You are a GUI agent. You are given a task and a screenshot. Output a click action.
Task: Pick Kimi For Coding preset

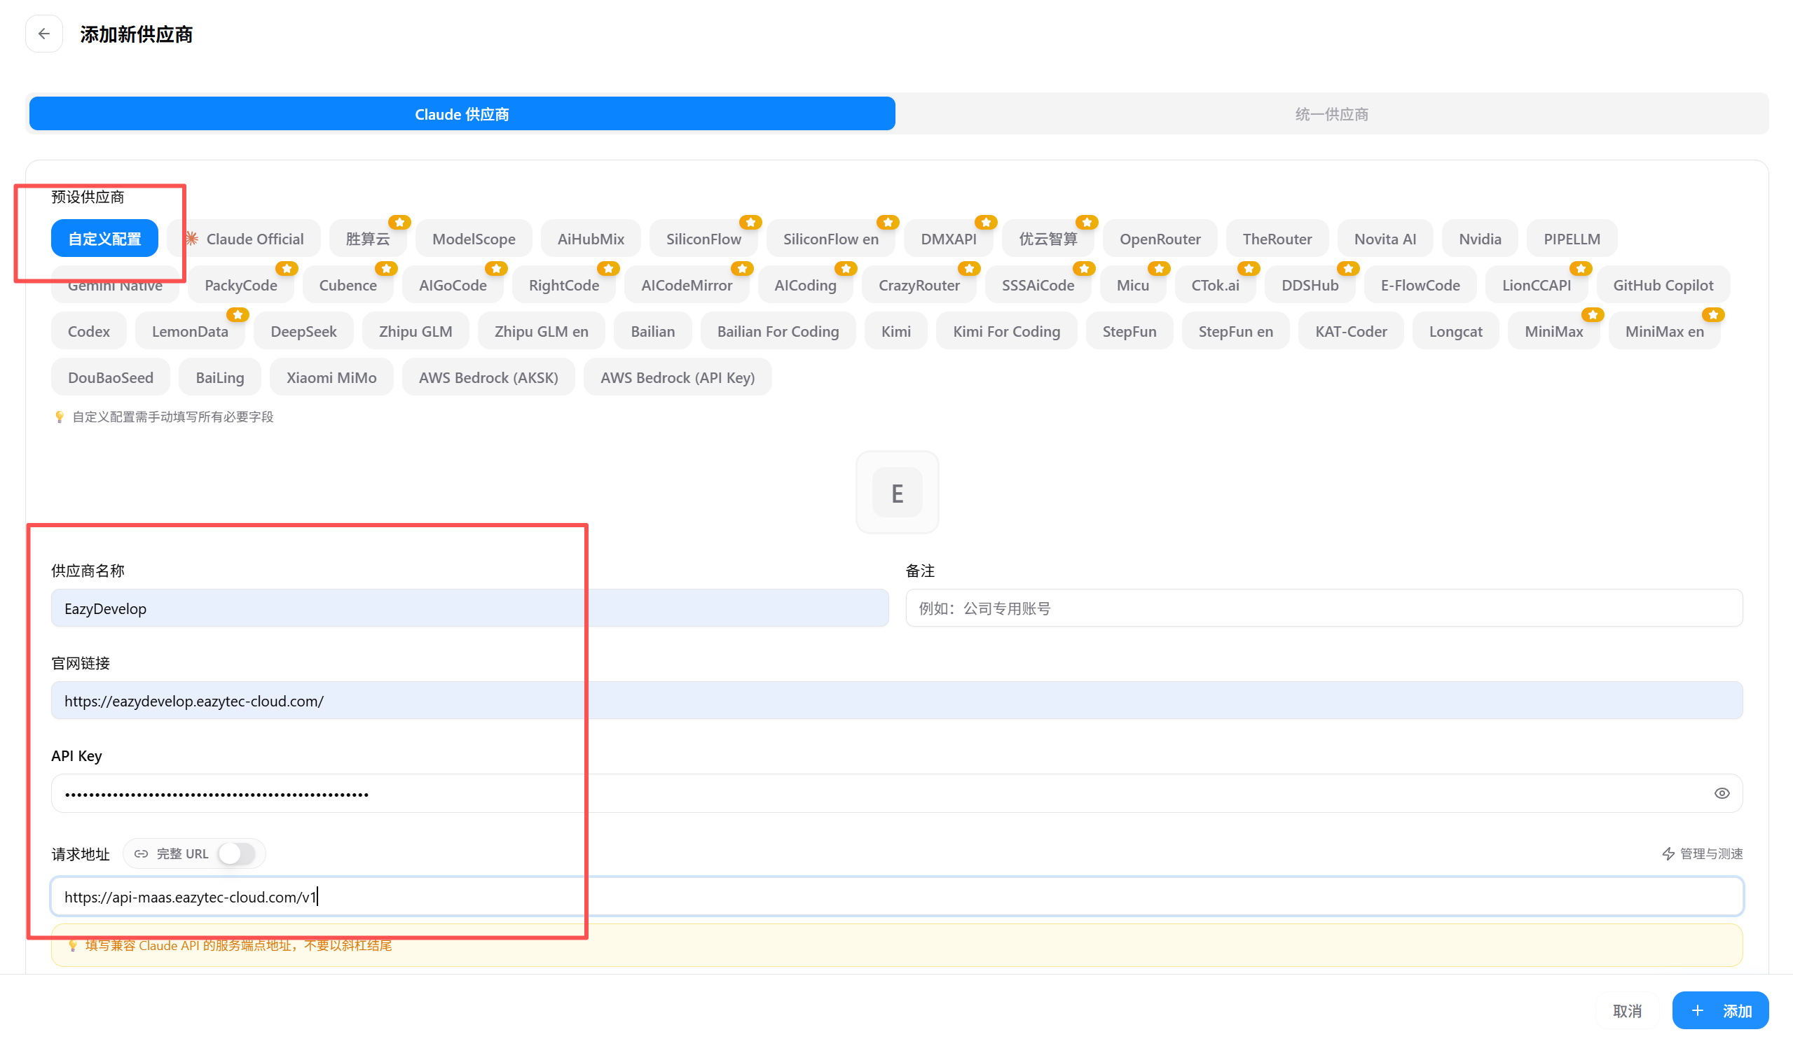pyautogui.click(x=1006, y=330)
